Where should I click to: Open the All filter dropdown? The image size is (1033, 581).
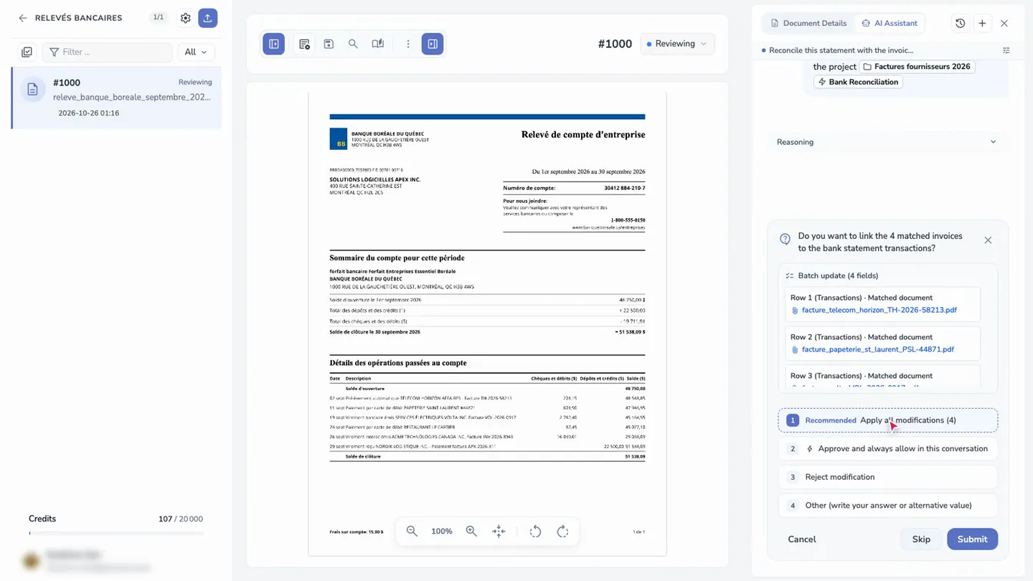pos(195,52)
